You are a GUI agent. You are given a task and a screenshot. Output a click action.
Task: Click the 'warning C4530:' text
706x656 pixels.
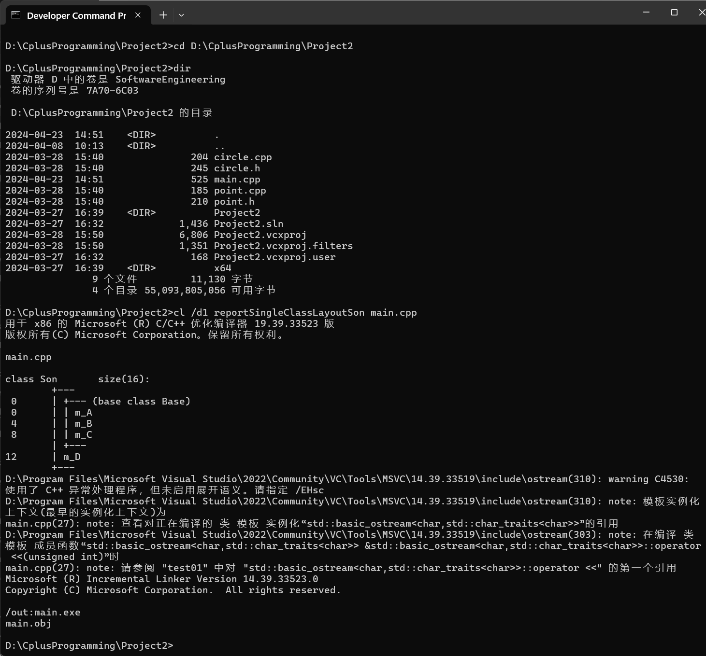click(x=649, y=479)
